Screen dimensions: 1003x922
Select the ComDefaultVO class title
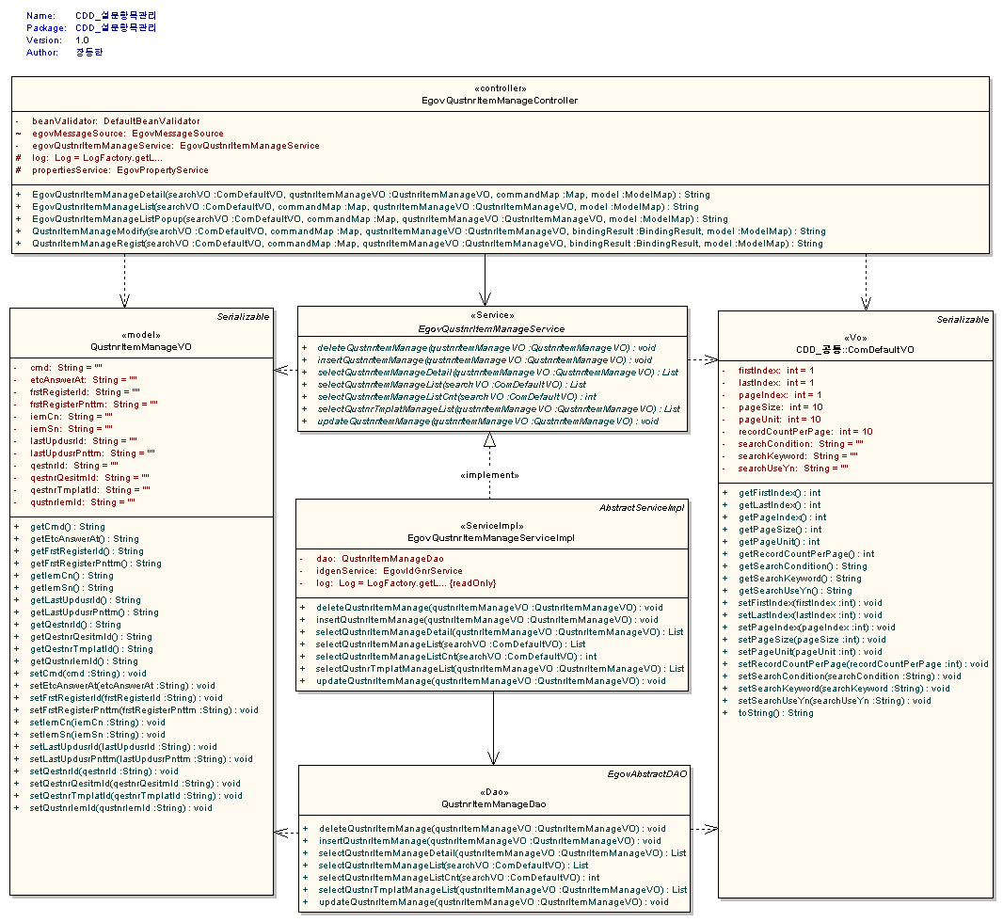[854, 351]
